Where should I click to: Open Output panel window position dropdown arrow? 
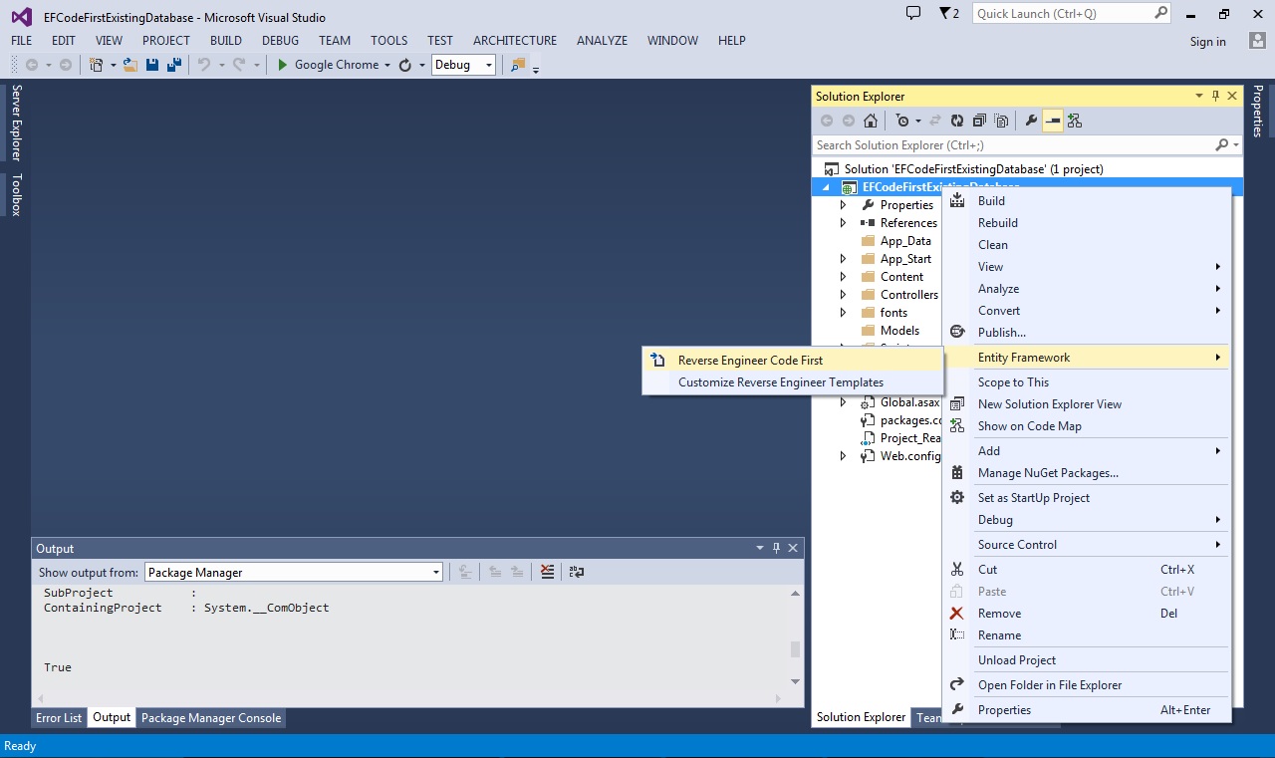coord(760,548)
